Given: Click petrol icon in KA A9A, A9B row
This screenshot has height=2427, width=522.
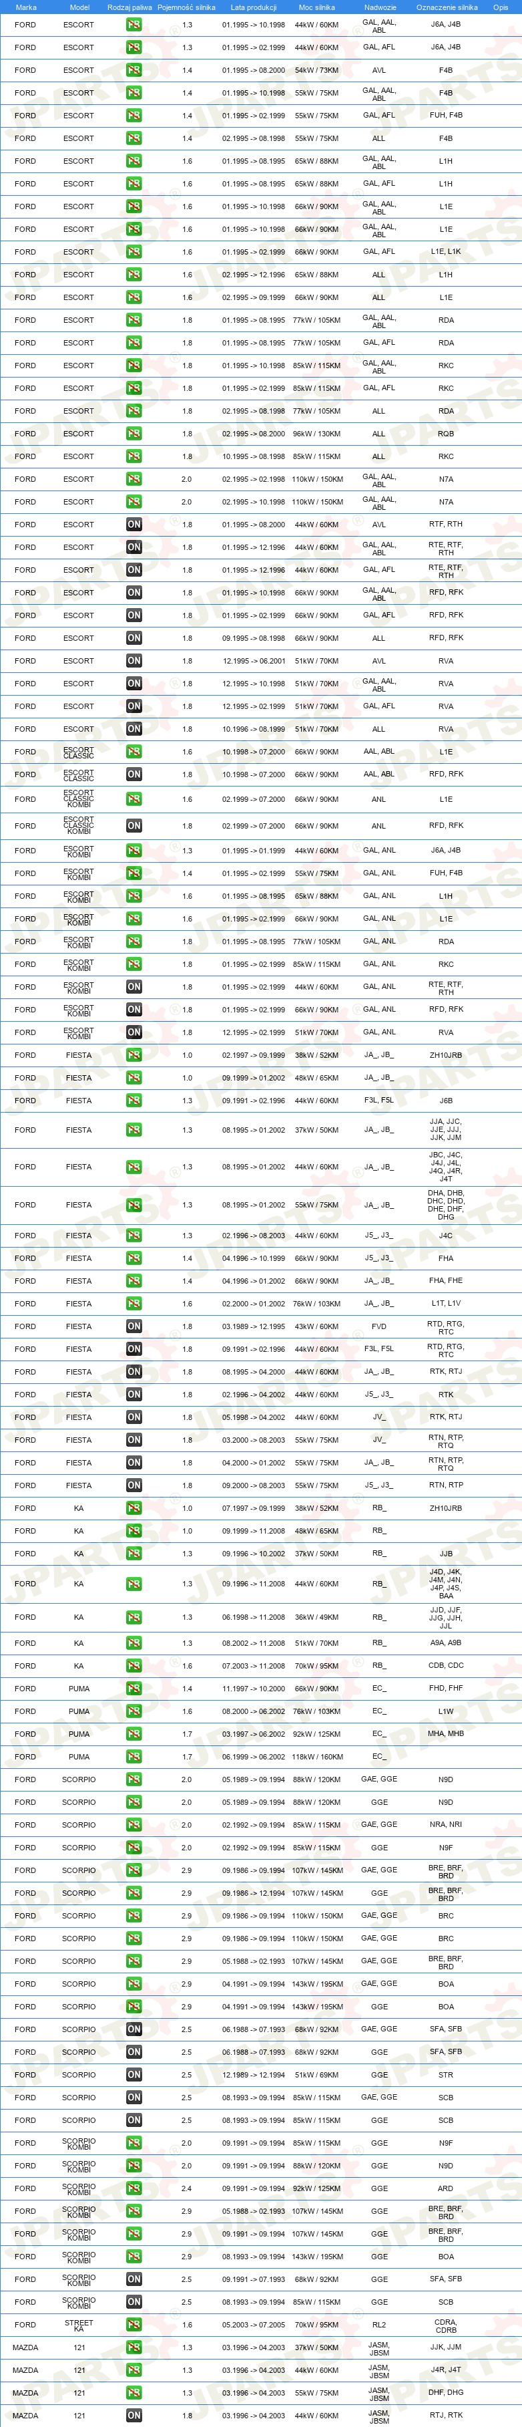Looking at the screenshot, I should click(134, 1643).
